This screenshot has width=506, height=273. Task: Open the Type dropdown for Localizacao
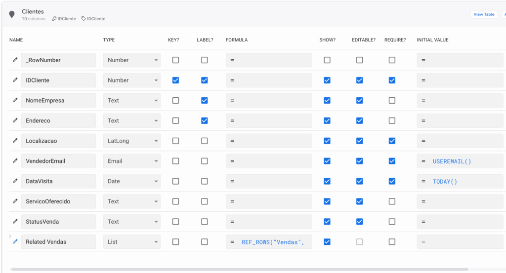[132, 141]
